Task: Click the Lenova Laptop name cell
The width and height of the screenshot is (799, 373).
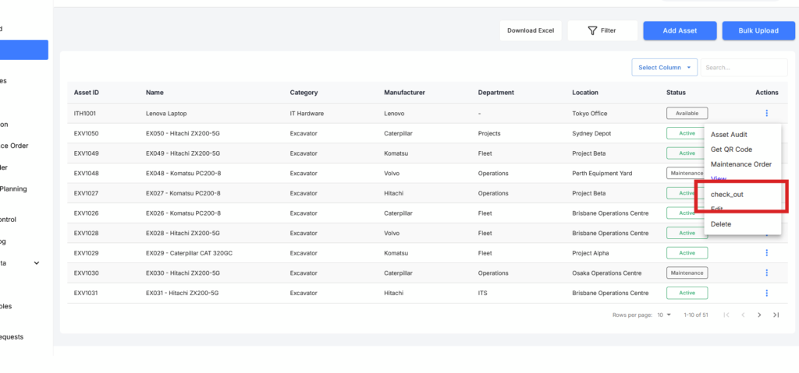Action: click(166, 114)
